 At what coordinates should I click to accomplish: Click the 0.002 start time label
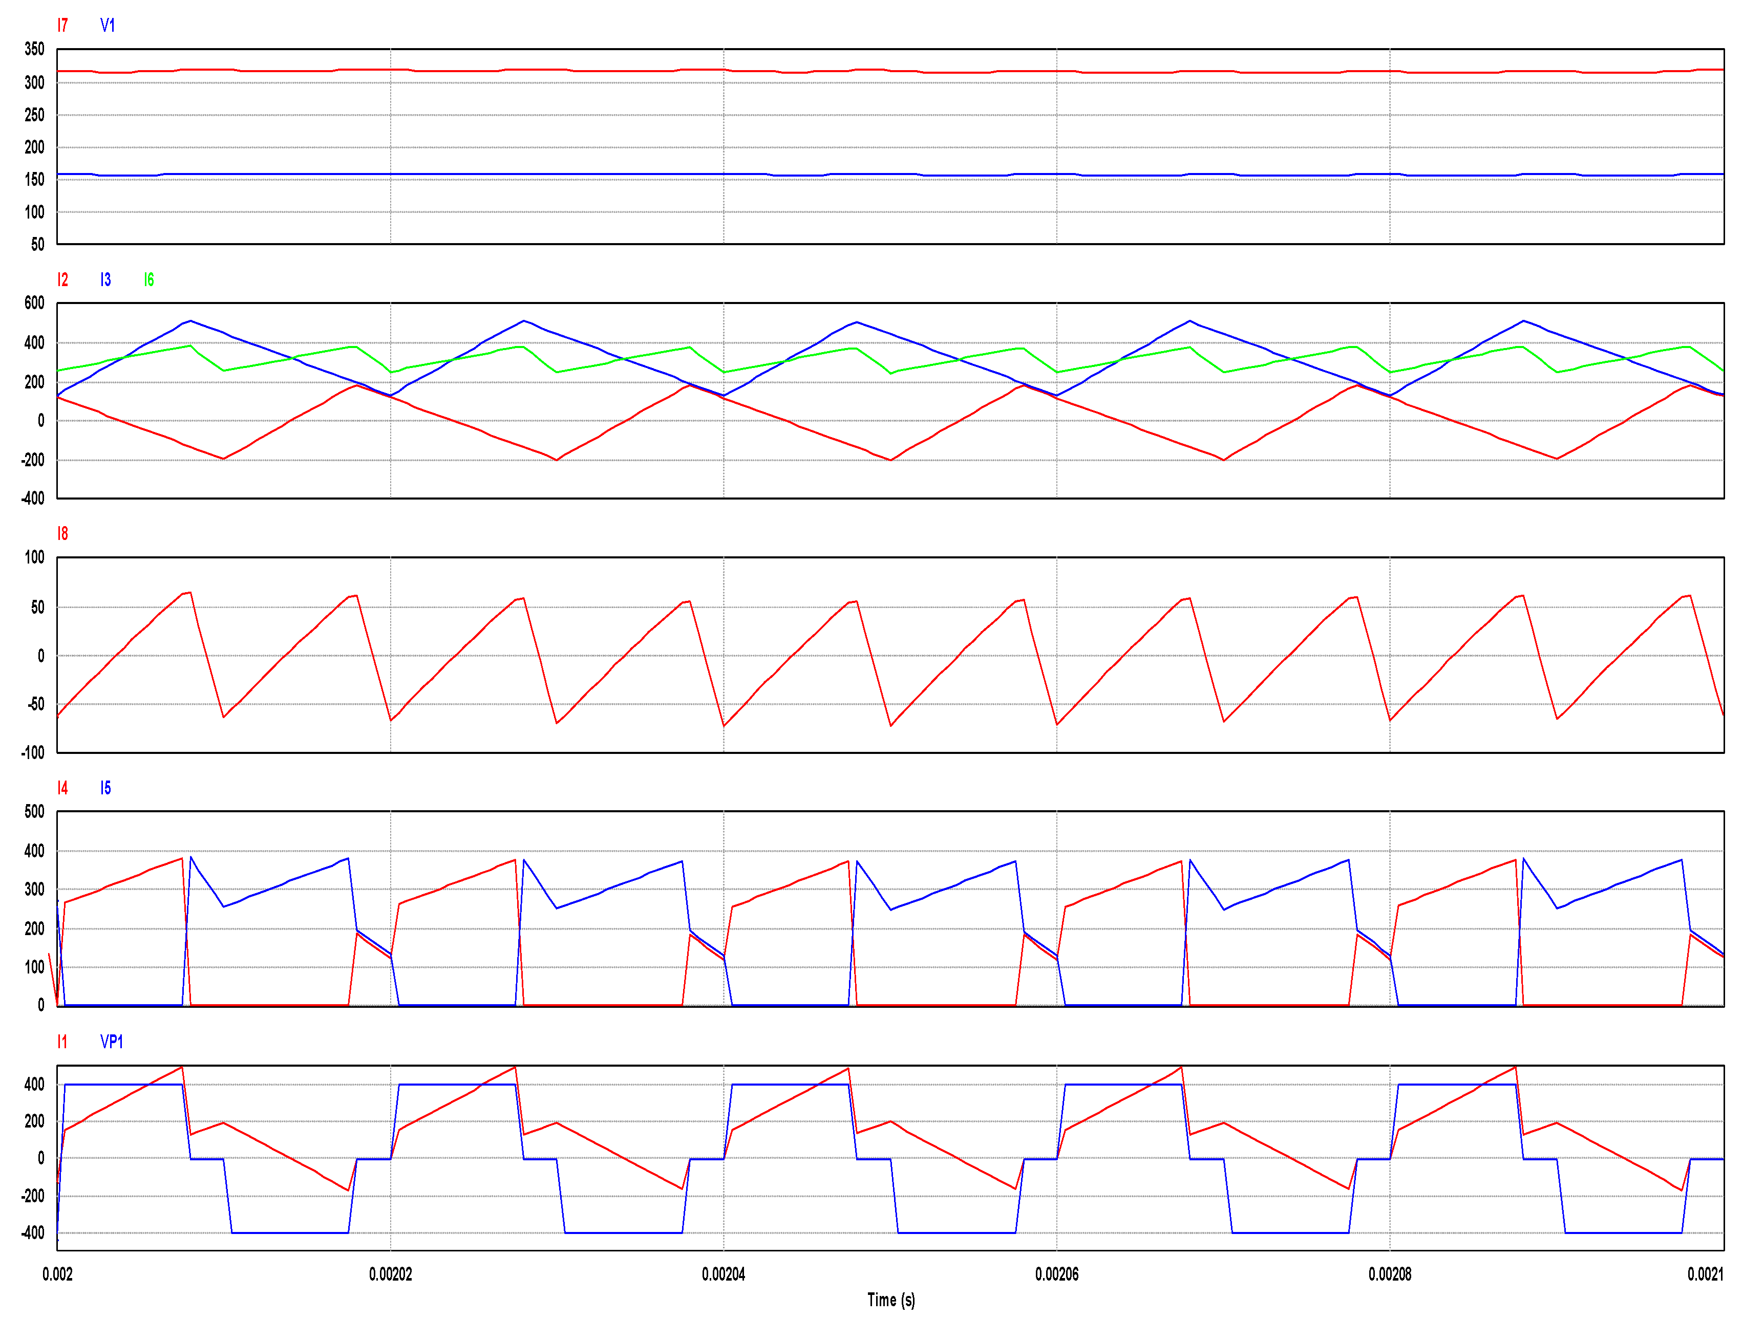pos(57,1274)
